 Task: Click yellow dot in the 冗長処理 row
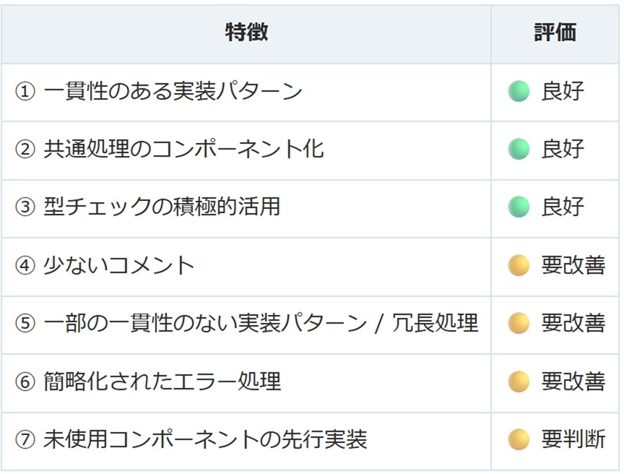point(519,323)
